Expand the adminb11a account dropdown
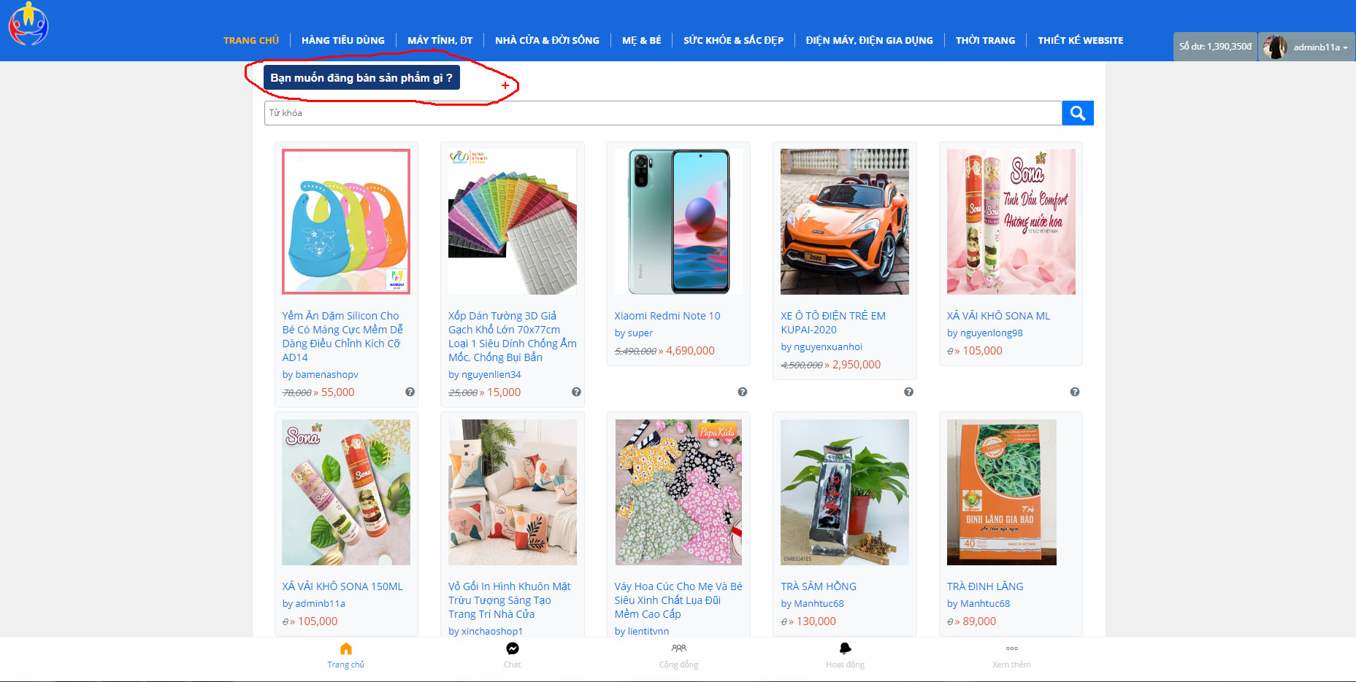This screenshot has width=1356, height=682. tap(1307, 47)
